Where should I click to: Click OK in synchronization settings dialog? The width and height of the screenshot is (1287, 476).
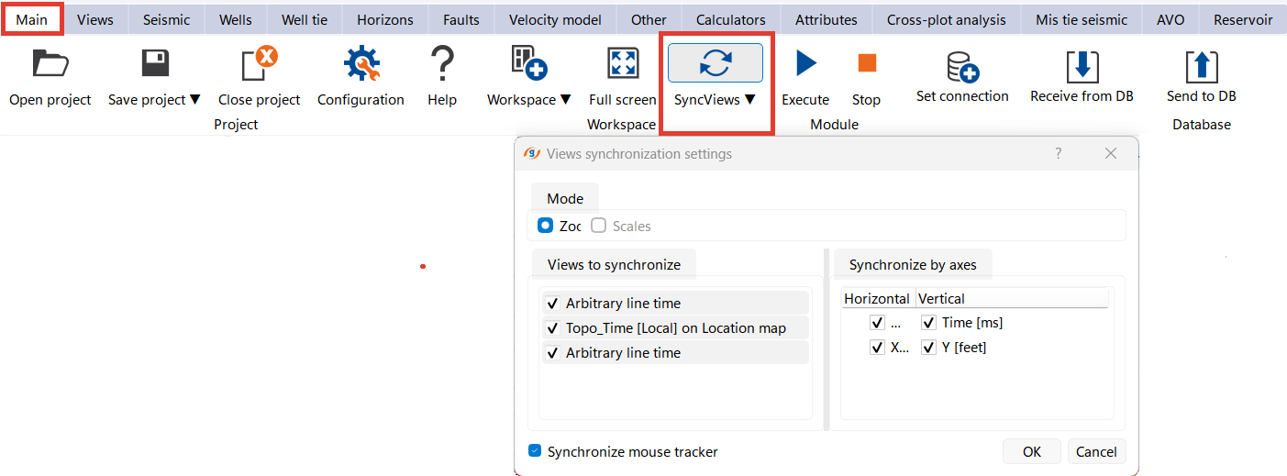1032,451
